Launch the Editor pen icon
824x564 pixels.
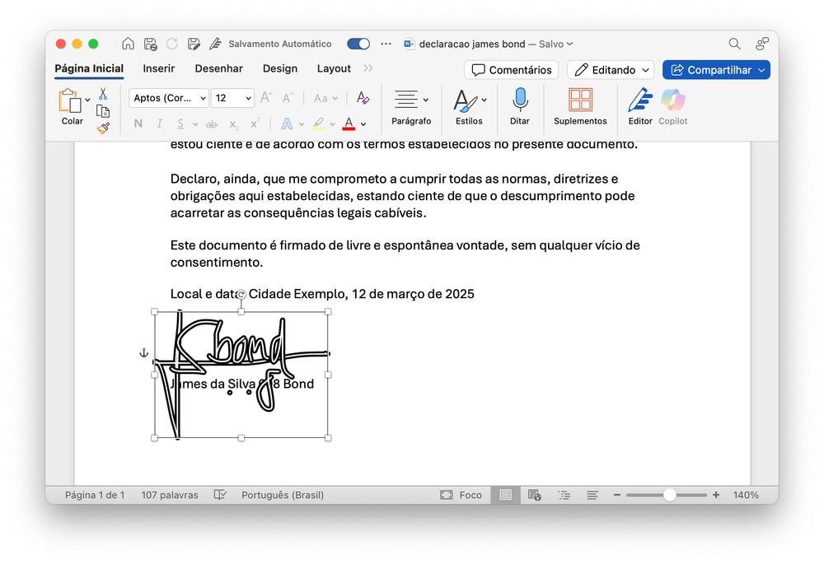click(x=639, y=100)
